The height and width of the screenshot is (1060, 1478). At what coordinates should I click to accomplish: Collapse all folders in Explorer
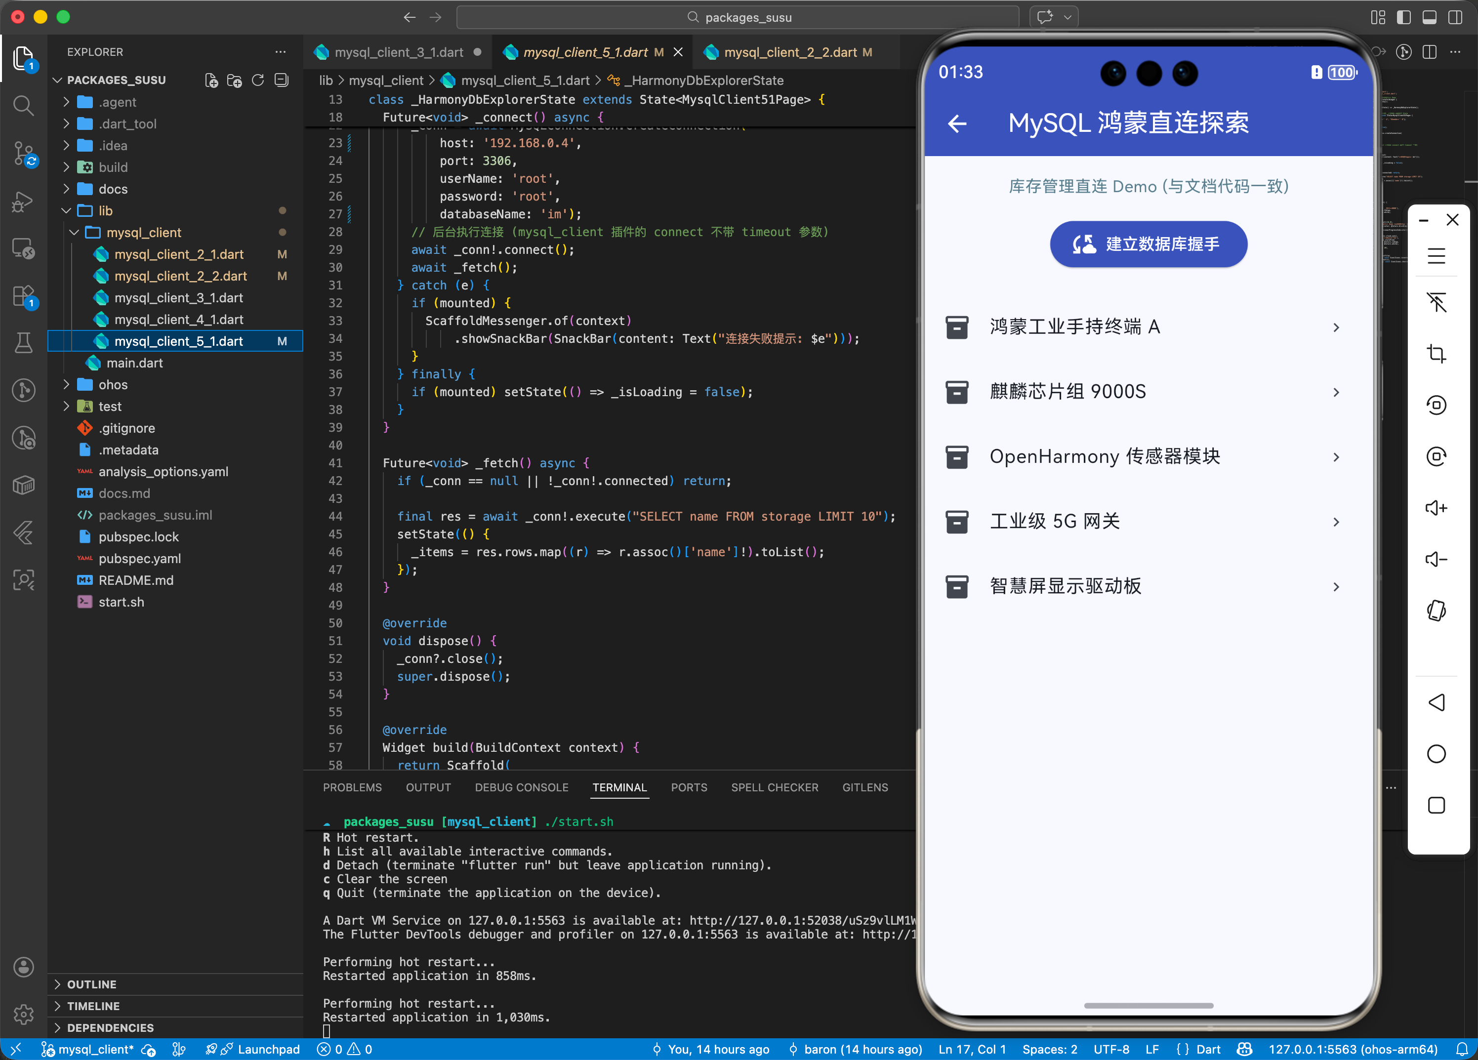282,80
